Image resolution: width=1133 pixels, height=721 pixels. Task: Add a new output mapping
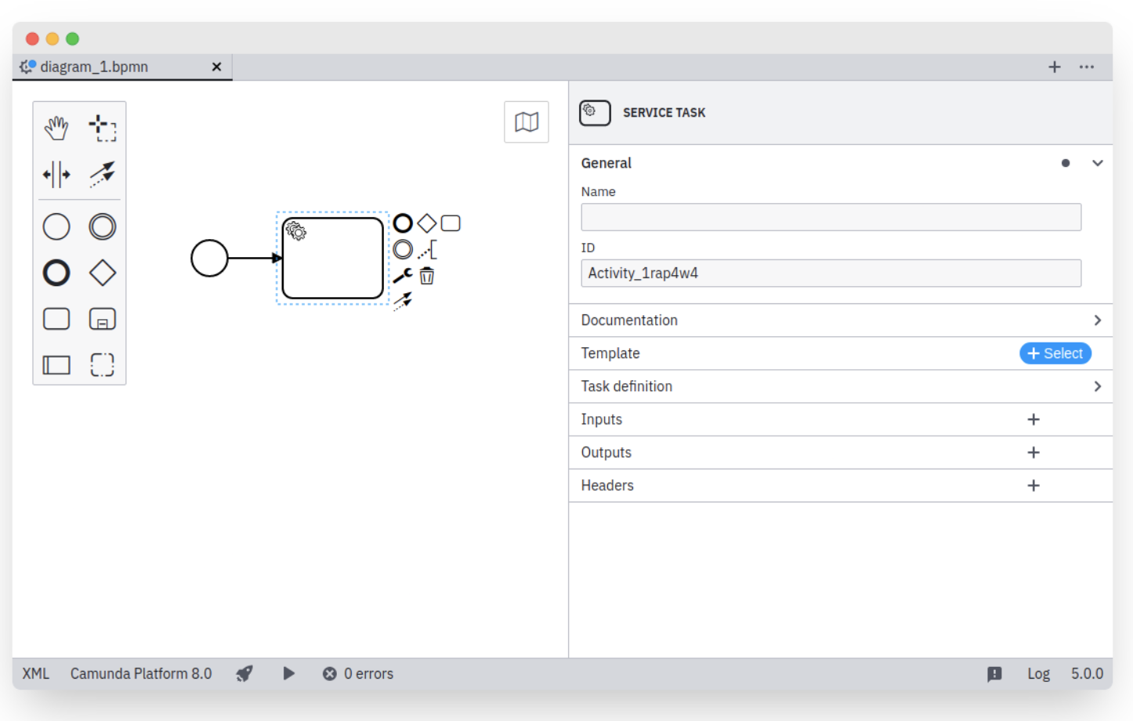1033,452
